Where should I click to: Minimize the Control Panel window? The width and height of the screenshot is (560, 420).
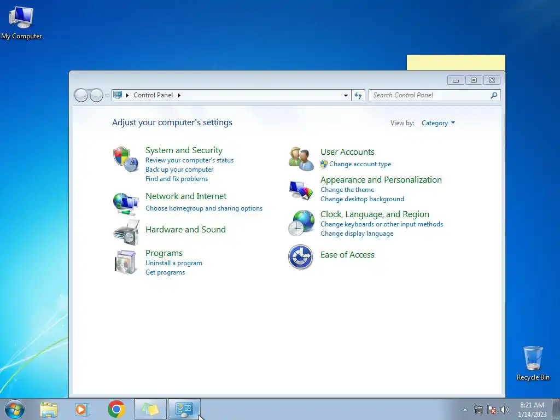pos(456,80)
